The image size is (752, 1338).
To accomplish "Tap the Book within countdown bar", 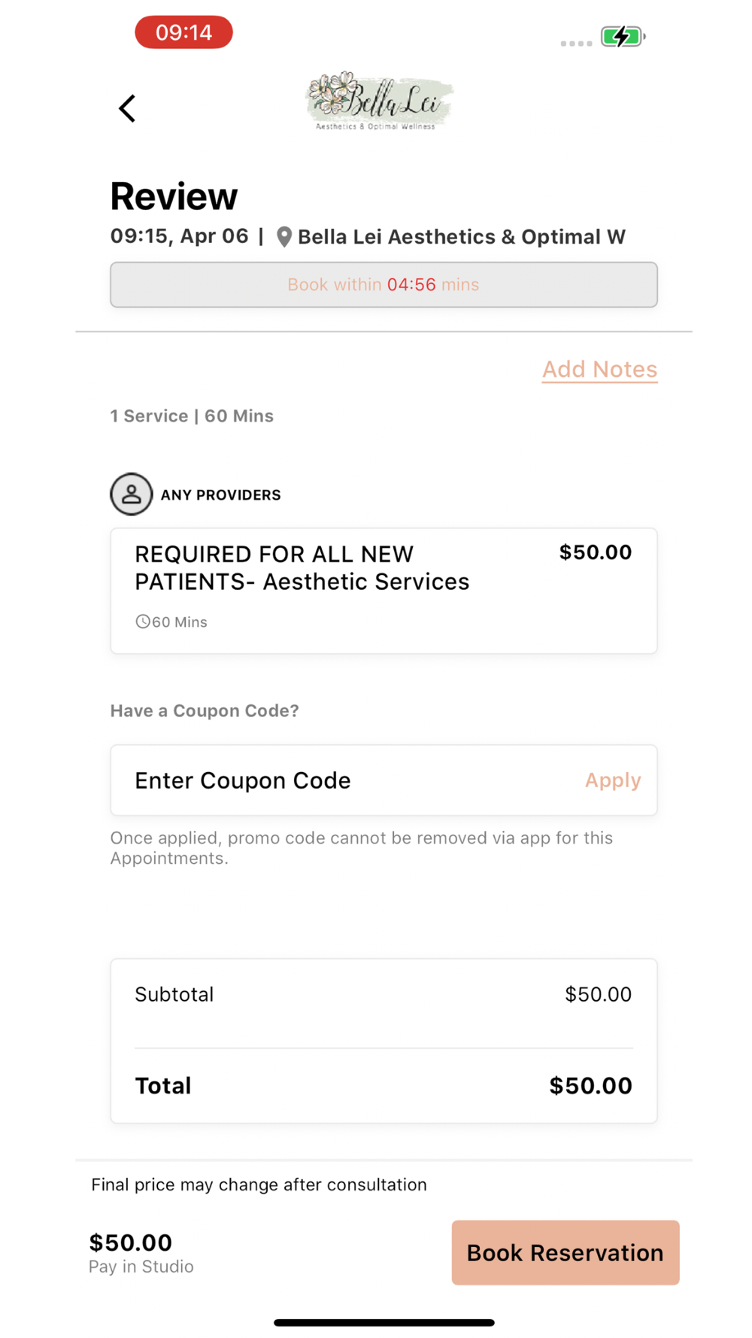I will pos(384,284).
